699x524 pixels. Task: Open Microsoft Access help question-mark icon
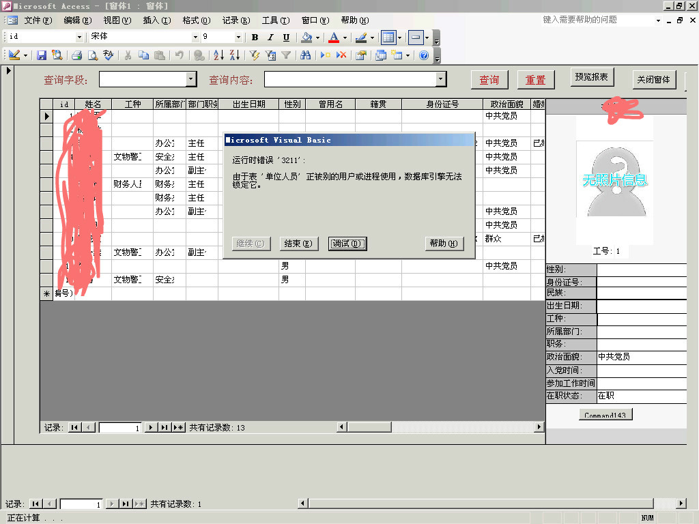[x=424, y=55]
